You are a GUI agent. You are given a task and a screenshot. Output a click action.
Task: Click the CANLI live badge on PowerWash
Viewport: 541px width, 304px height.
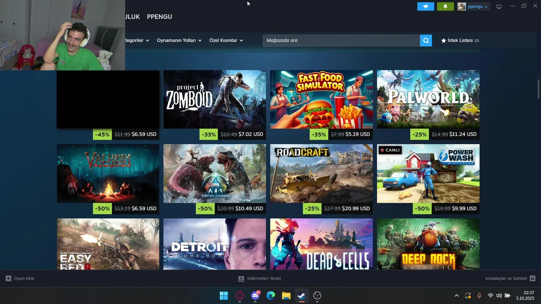390,150
